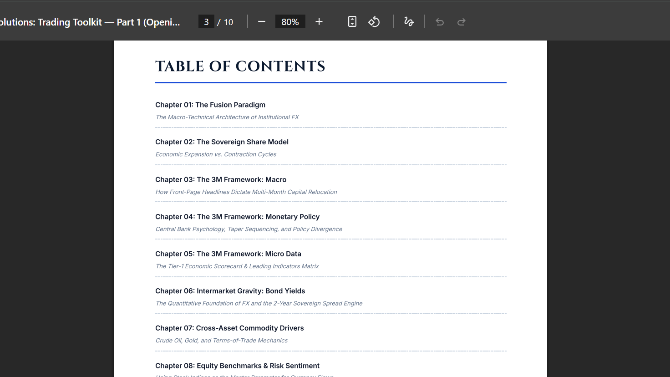670x377 pixels.
Task: Zoom in with the plus button
Action: 319,22
